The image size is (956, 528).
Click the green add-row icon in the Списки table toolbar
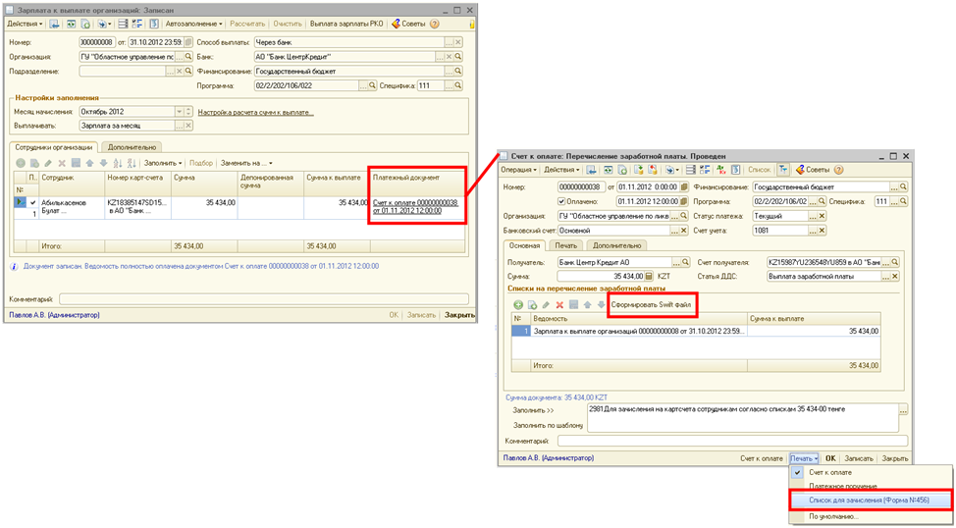point(517,305)
